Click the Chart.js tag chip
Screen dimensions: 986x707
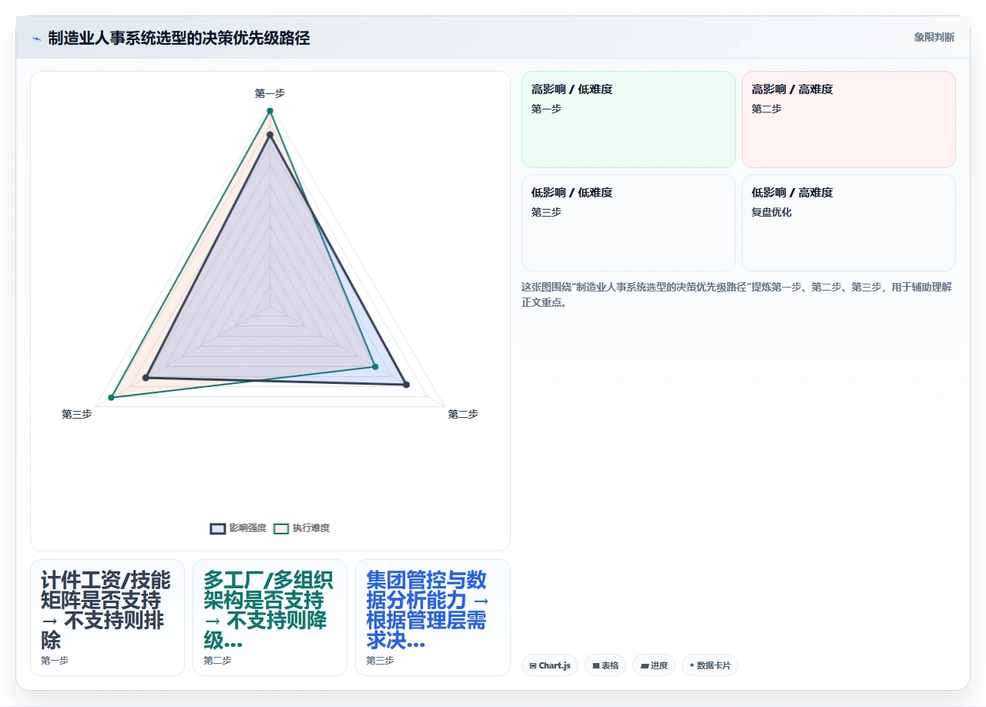[x=550, y=665]
